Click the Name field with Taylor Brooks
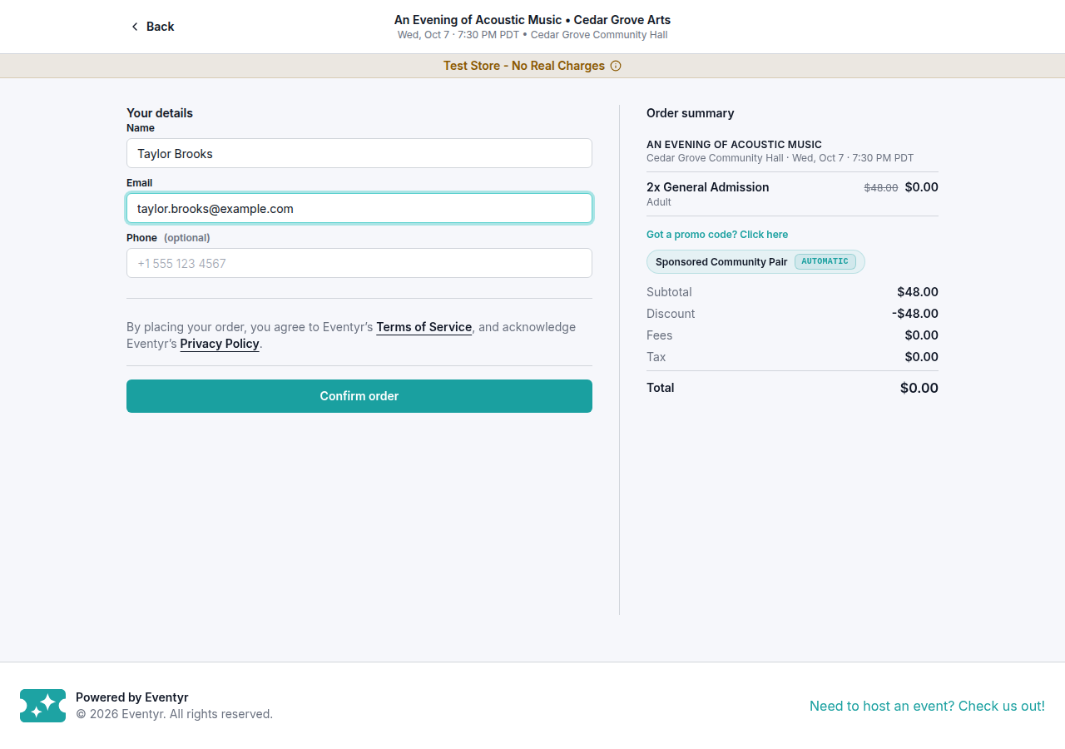The width and height of the screenshot is (1065, 749). click(x=359, y=153)
